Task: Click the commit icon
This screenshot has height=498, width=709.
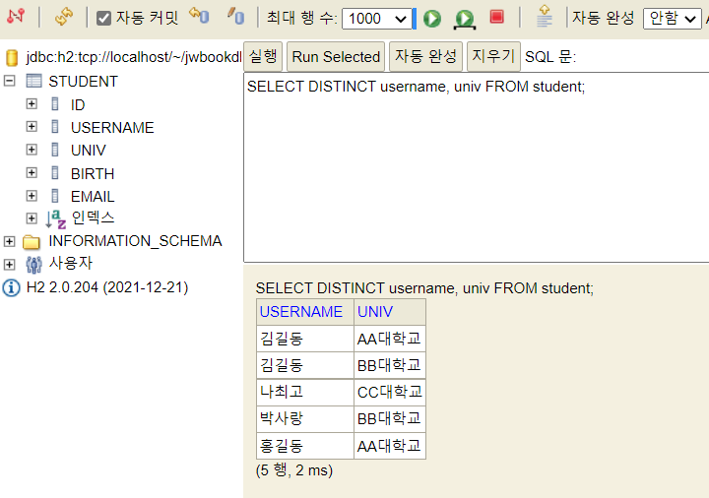Action: click(x=236, y=16)
